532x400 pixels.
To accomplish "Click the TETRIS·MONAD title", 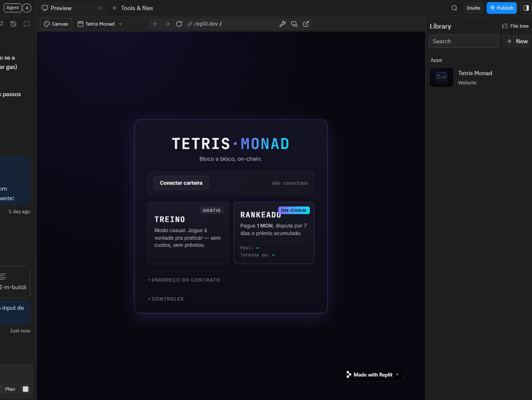I will point(231,144).
